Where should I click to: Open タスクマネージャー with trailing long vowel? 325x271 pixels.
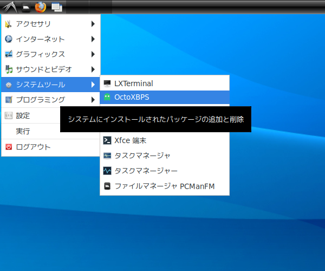pyautogui.click(x=165, y=171)
